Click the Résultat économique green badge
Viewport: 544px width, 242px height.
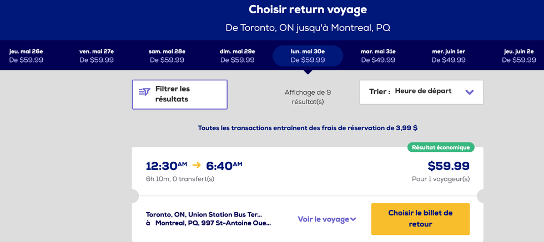pos(441,147)
